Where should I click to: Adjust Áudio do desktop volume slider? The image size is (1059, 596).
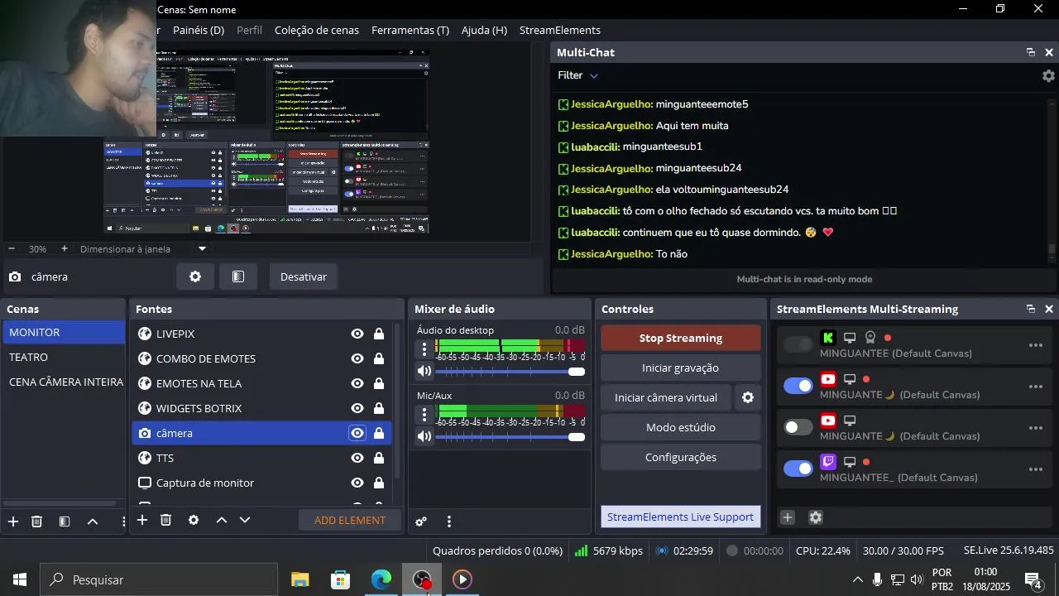click(x=510, y=372)
